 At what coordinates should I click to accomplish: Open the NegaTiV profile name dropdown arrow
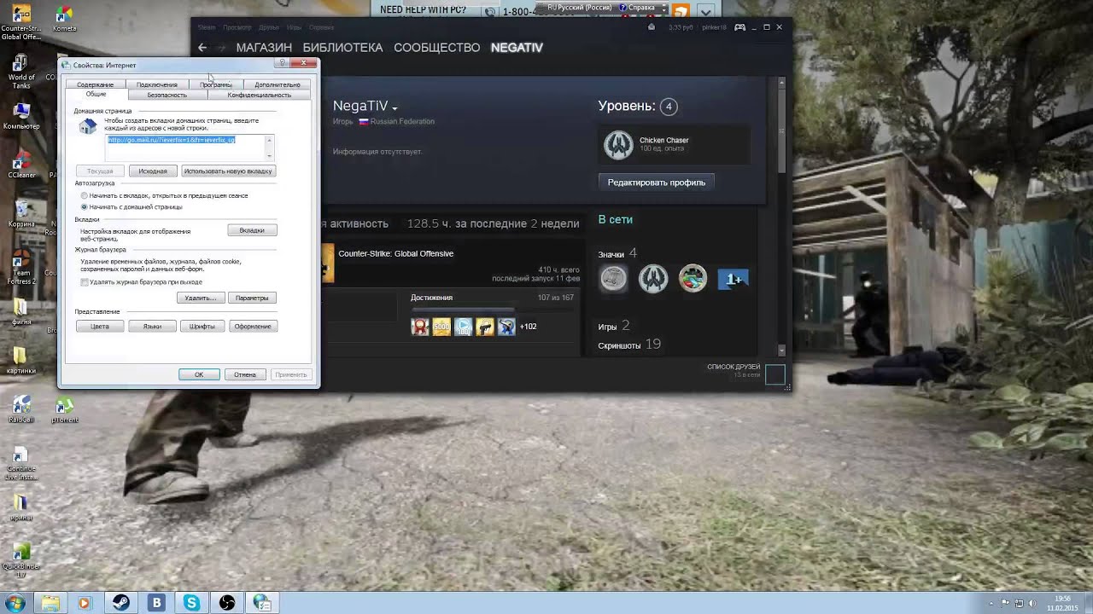395,108
